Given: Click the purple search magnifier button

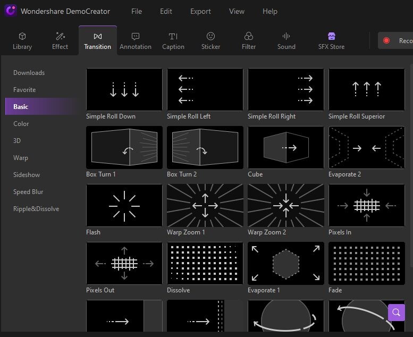Looking at the screenshot, I should [396, 312].
